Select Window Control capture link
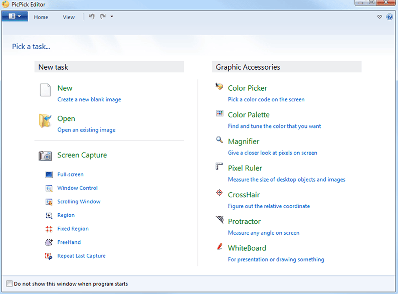The image size is (398, 294). 77,188
